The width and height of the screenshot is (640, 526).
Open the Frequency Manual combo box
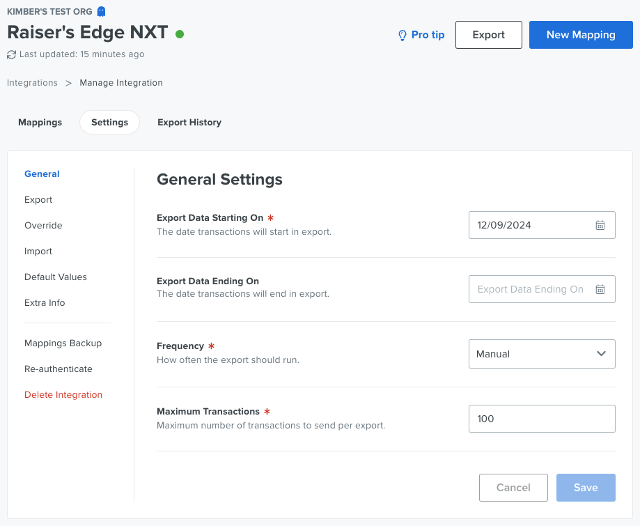542,354
